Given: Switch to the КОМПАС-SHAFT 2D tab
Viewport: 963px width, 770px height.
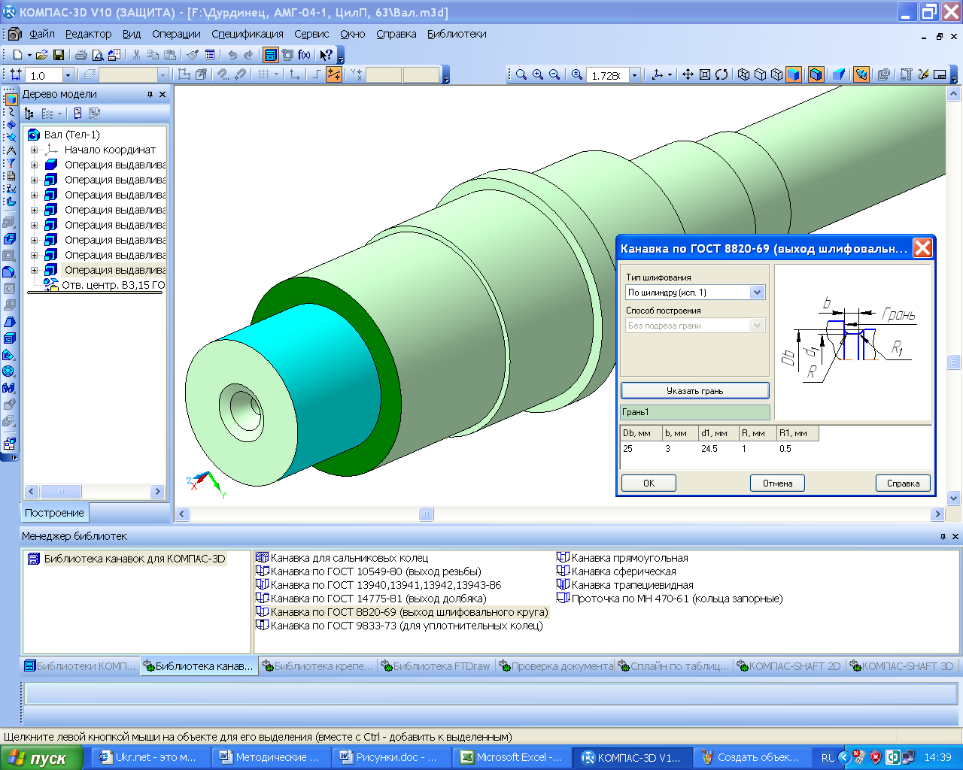Looking at the screenshot, I should click(788, 666).
